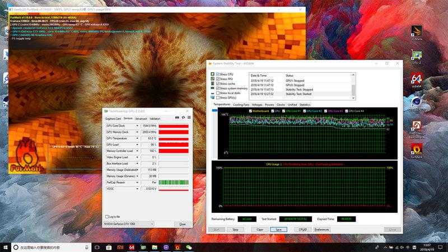This screenshot has width=448, height=252.
Task: Open Bus Interface Load sensor dropdown
Action: (137, 164)
